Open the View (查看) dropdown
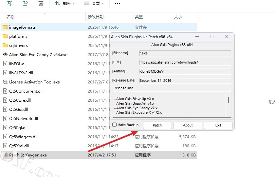Image resolution: width=275 pixels, height=177 pixels. click(x=94, y=4)
